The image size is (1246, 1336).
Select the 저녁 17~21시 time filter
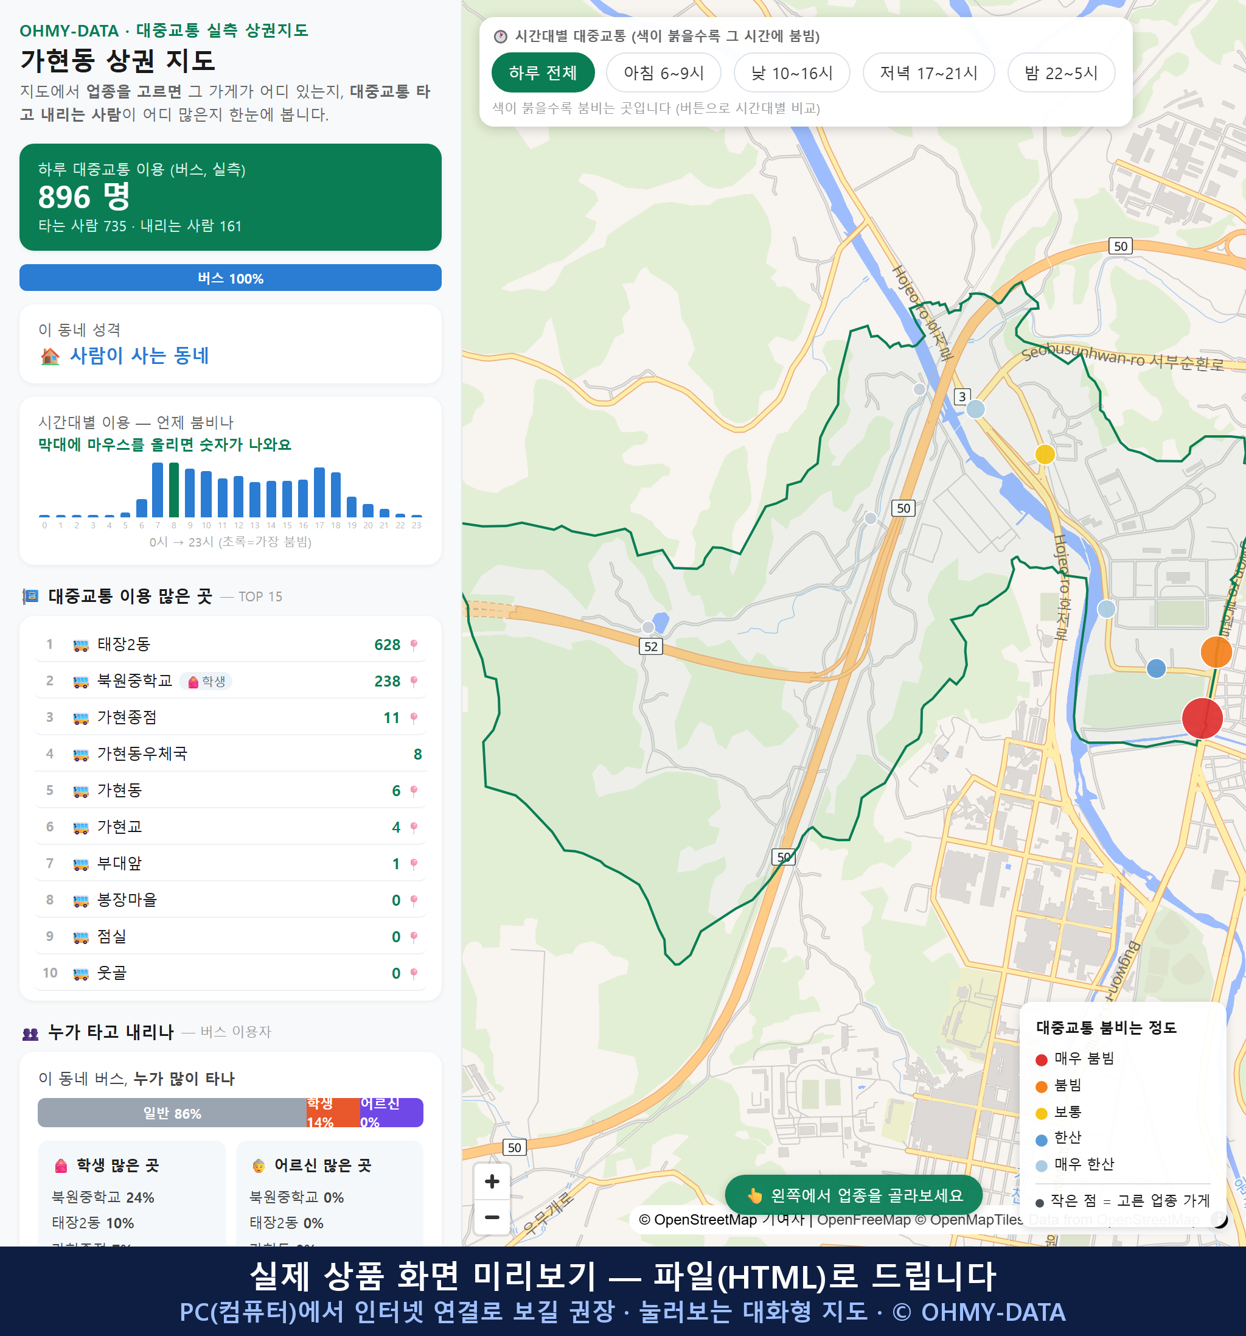coord(928,72)
